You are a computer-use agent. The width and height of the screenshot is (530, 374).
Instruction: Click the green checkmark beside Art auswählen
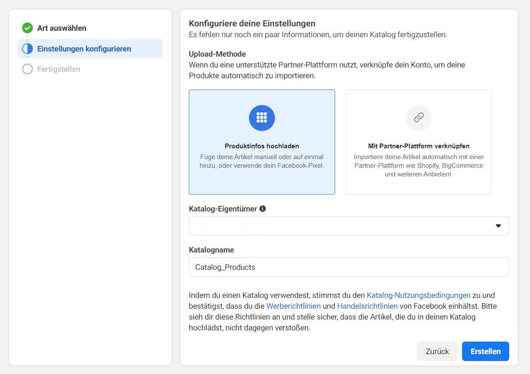(x=27, y=28)
